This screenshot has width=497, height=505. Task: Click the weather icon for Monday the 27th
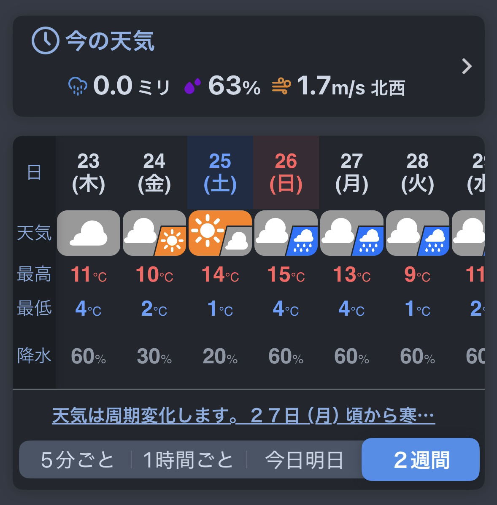click(352, 233)
